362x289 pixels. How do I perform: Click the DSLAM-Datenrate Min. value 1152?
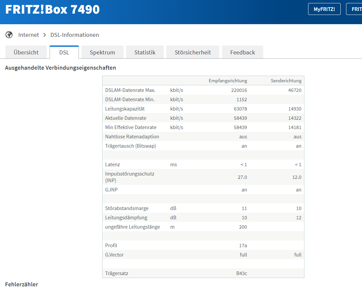click(x=242, y=100)
